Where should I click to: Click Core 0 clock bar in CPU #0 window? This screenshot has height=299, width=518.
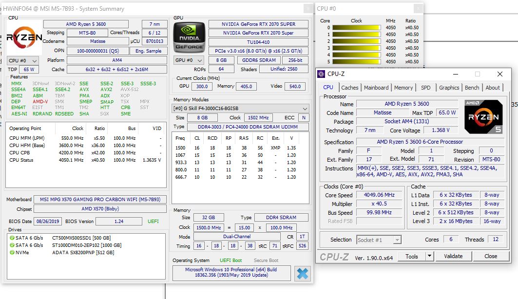click(x=356, y=28)
